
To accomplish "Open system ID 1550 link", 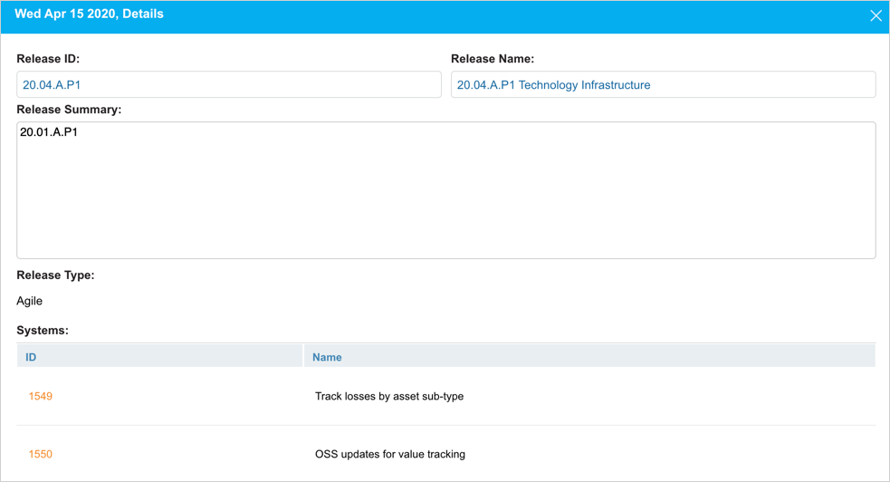I will pos(41,454).
